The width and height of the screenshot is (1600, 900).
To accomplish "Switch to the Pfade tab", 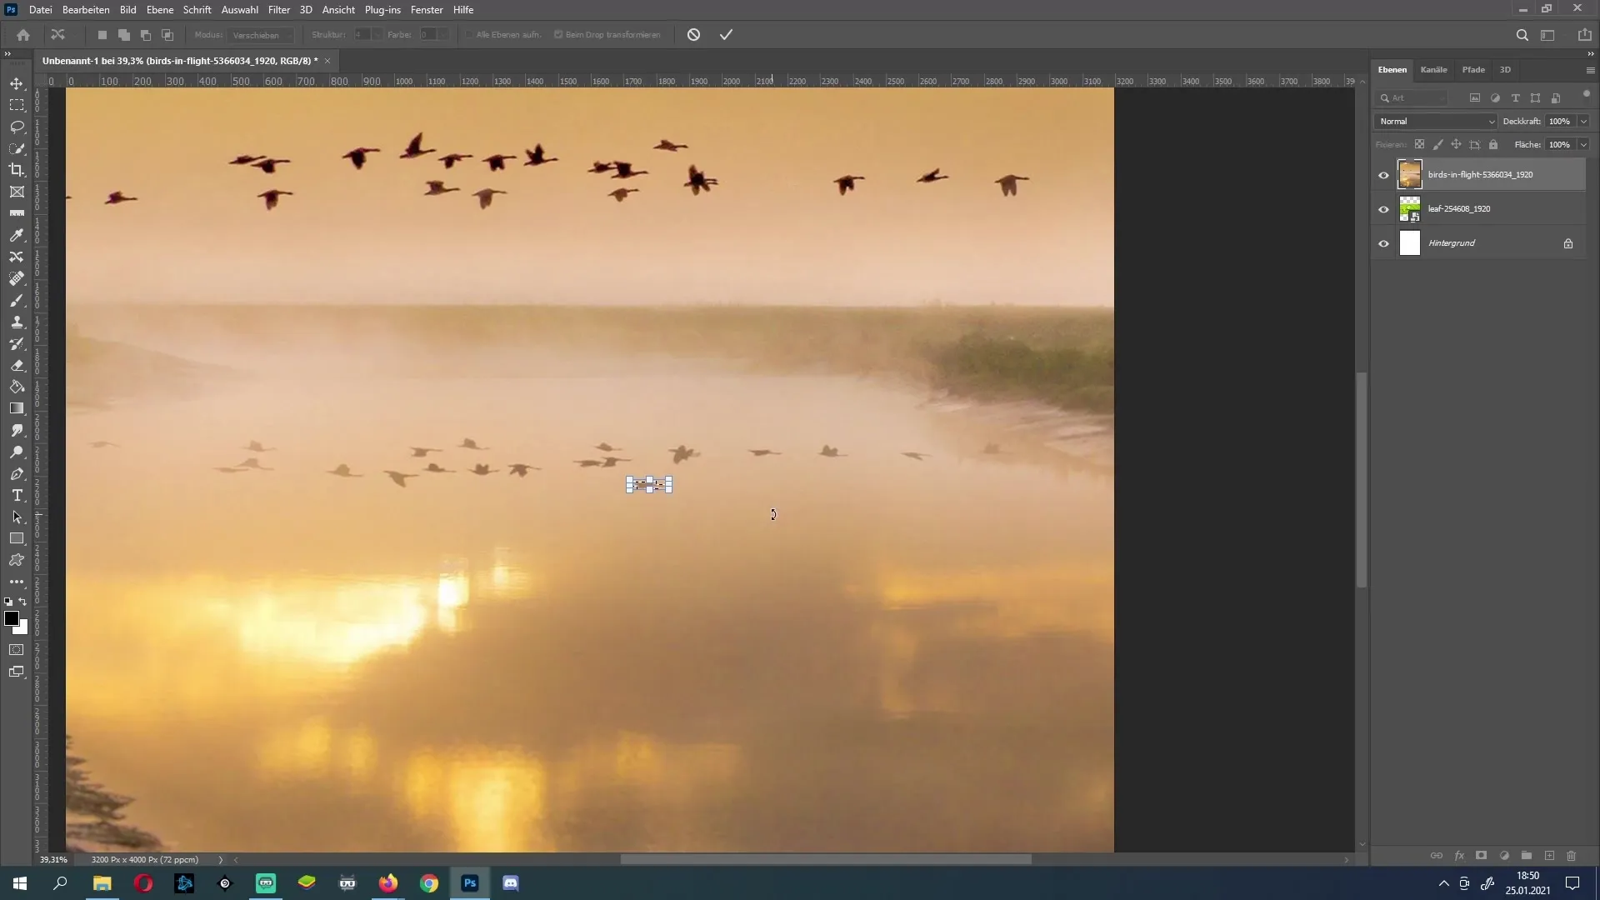I will (1472, 70).
